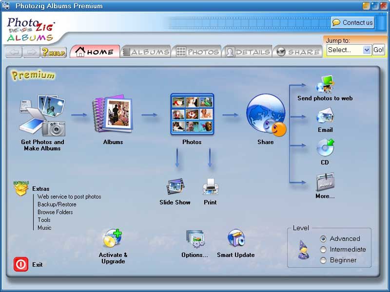
Task: Switch to the Albums tab
Action: pos(146,52)
